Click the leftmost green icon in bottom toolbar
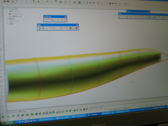 point(3,117)
